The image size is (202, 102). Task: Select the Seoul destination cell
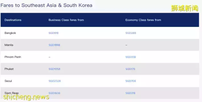pos(8,81)
